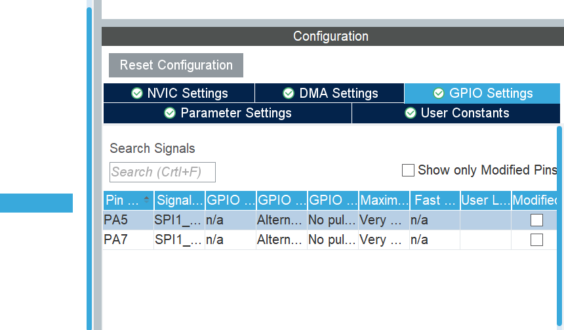Viewport: 564px width, 330px height.
Task: Click the green check icon on DMA Settings
Action: tap(289, 93)
